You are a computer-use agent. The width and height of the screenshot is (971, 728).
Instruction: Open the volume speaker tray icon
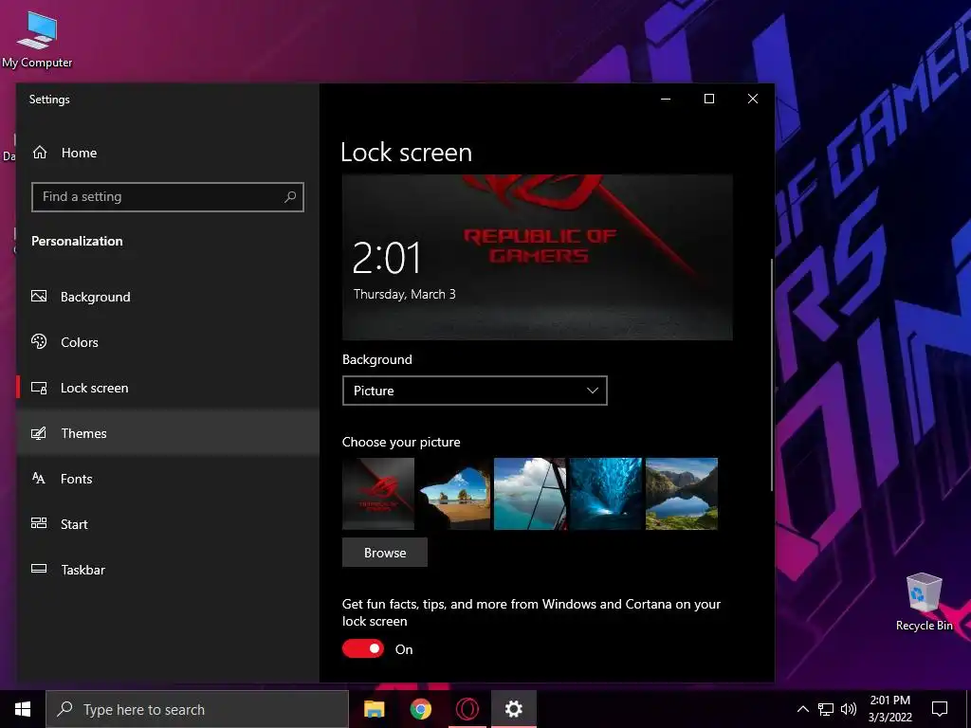click(849, 709)
